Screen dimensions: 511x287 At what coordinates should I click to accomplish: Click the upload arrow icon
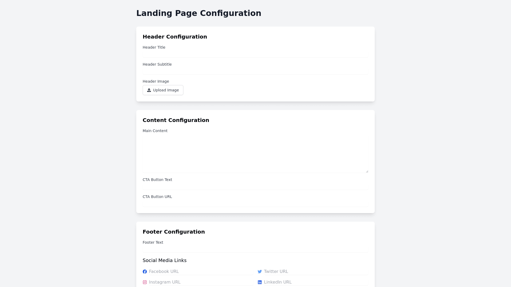point(149,90)
